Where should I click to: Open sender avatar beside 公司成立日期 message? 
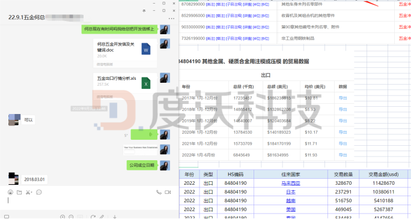point(165,166)
